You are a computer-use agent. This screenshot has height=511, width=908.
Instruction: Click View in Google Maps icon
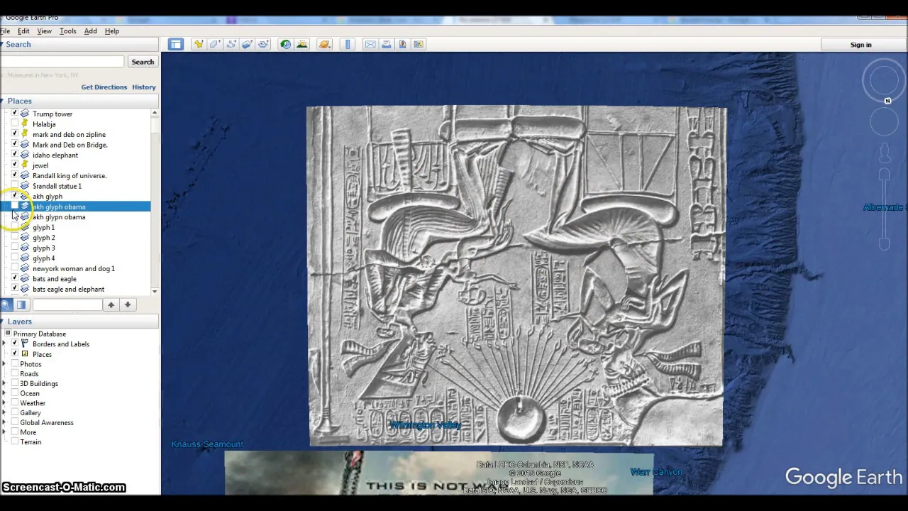(419, 44)
